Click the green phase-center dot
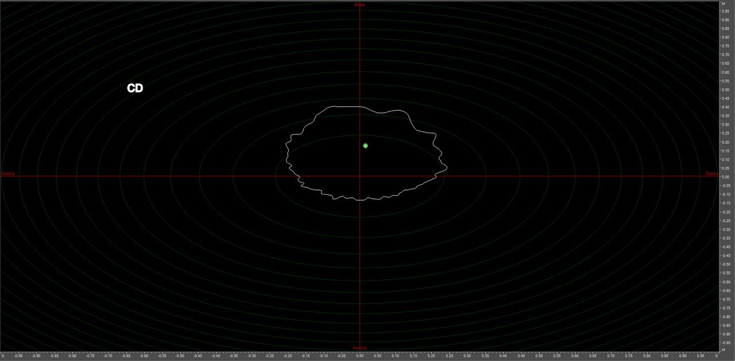The image size is (735, 361). pos(365,146)
